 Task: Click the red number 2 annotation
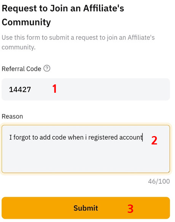pyautogui.click(x=154, y=140)
